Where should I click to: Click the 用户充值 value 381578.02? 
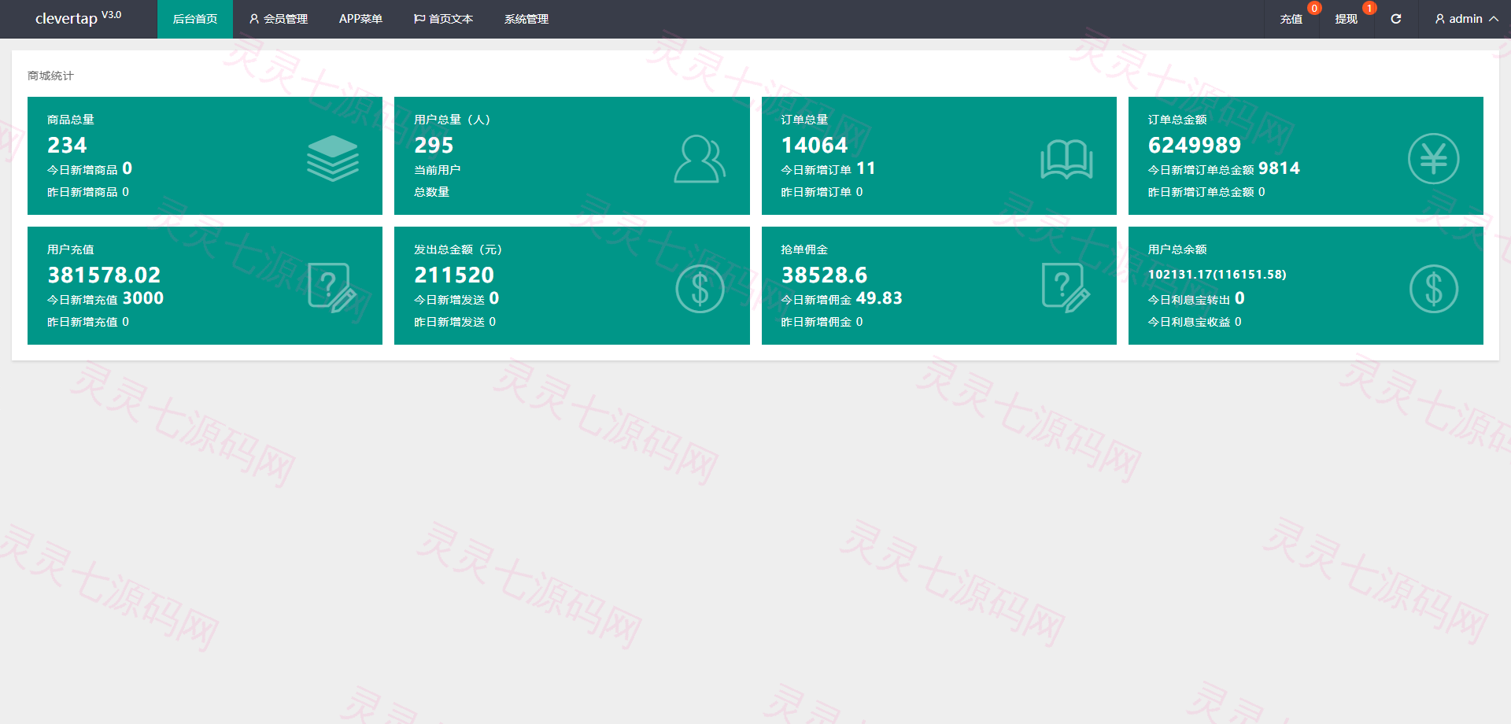[x=104, y=275]
